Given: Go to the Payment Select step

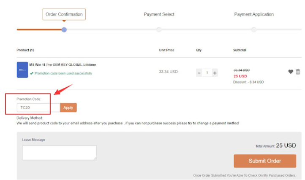Looking at the screenshot, I should (x=159, y=14).
